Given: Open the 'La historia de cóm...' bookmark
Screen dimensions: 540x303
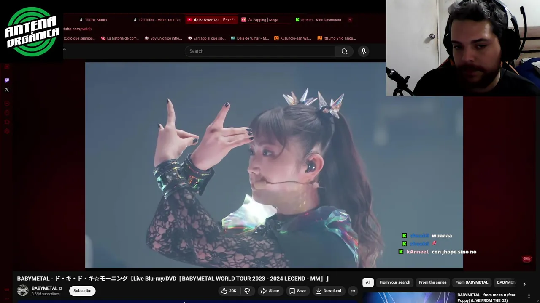Looking at the screenshot, I should (120, 38).
